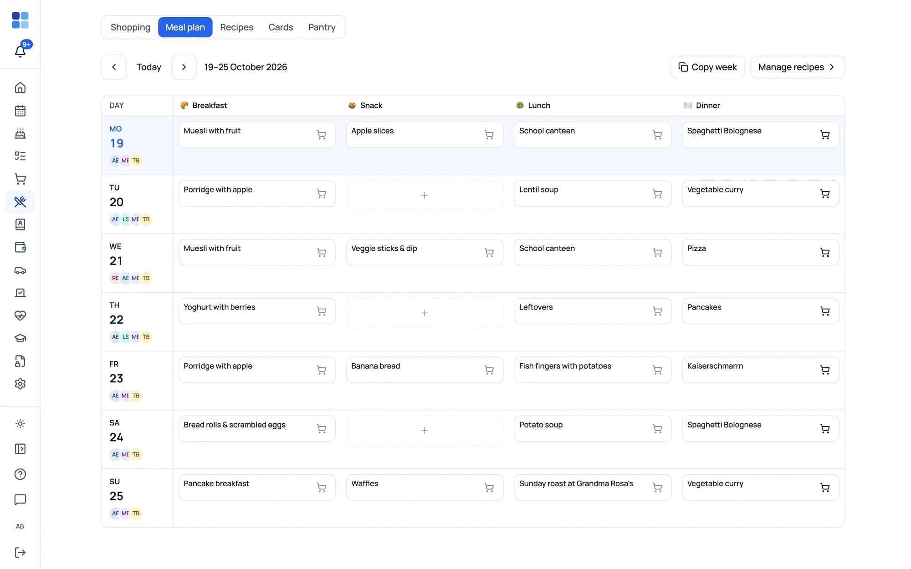This screenshot has height=569, width=911.
Task: Open the settings gear in sidebar
Action: (x=20, y=384)
